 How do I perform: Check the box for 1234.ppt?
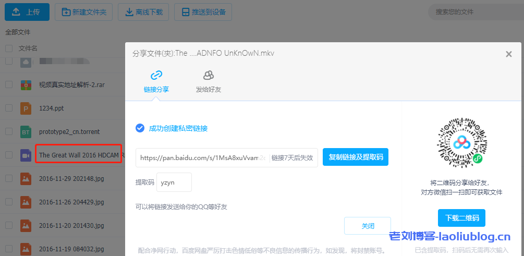[9, 108]
